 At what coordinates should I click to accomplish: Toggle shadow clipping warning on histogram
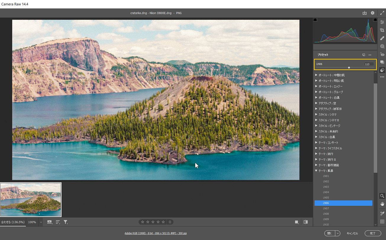315,20
